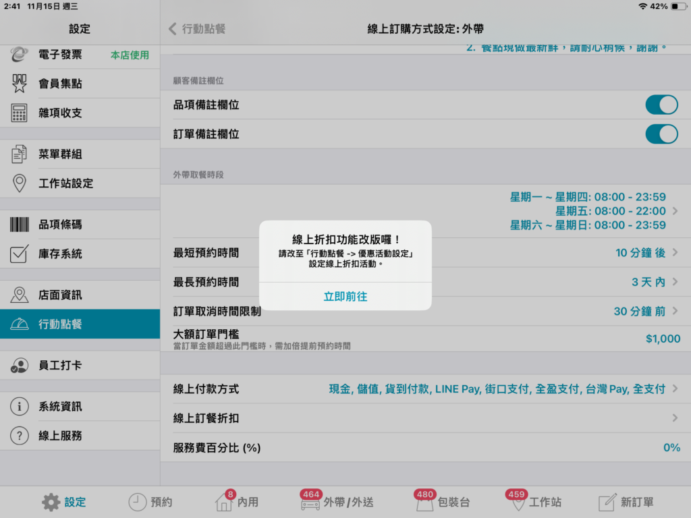691x518 pixels.
Task: Open 線上訂餐折扣 row chevron
Action: tap(675, 418)
